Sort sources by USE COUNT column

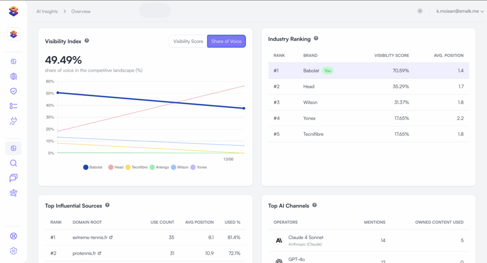coord(162,222)
